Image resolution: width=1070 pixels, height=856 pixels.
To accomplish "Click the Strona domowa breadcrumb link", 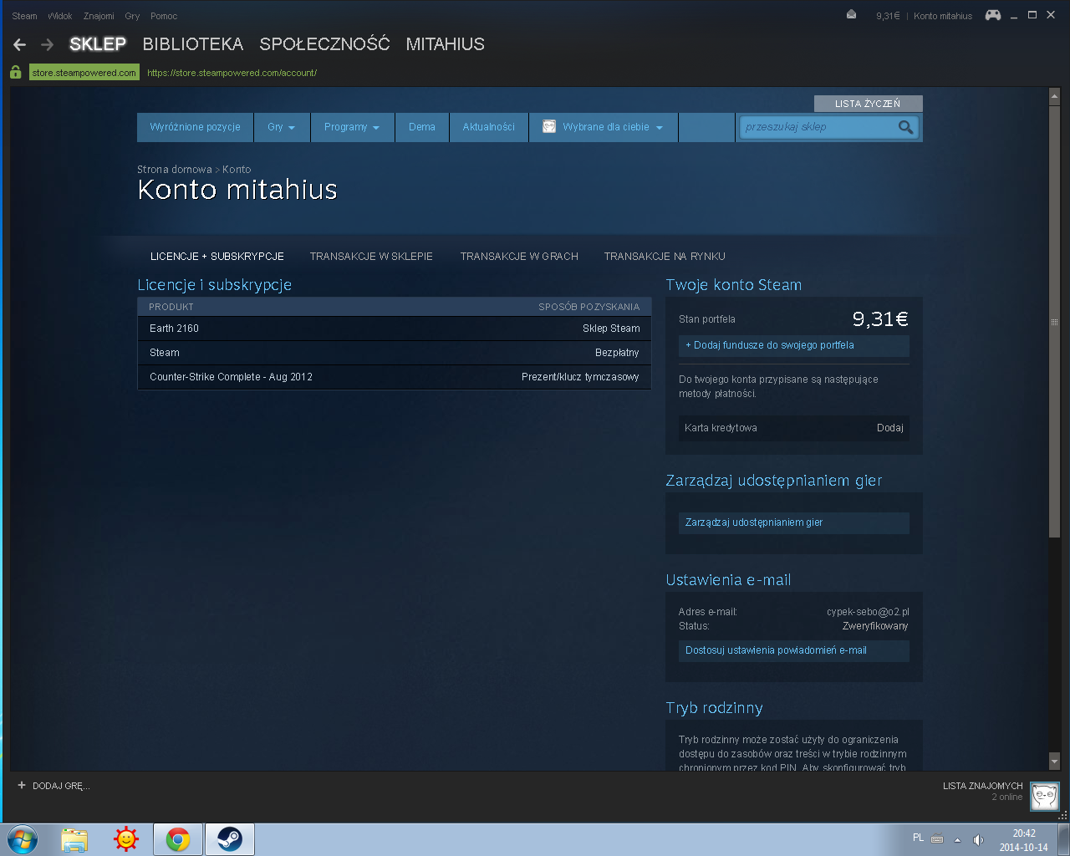I will click(x=175, y=170).
